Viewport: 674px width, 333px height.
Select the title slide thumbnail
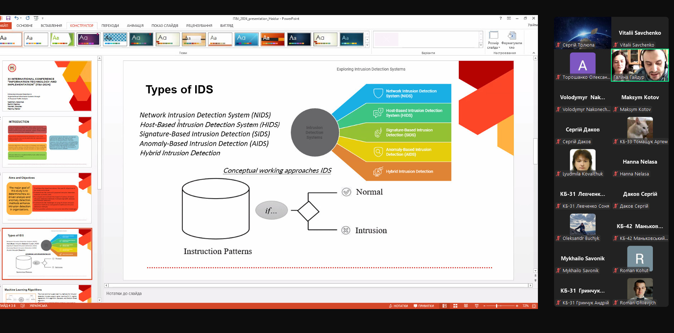click(x=47, y=86)
